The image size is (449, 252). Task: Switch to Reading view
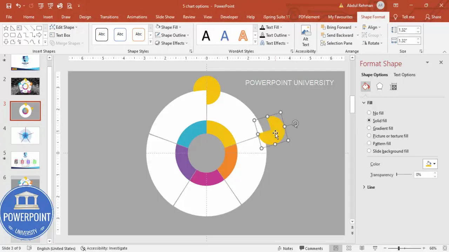pos(362,248)
